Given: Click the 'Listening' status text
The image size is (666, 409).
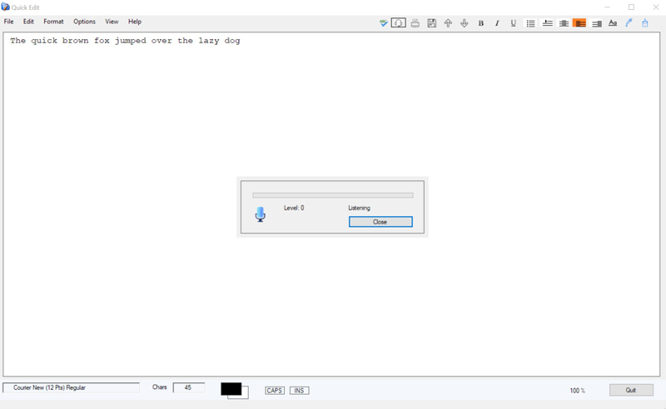Looking at the screenshot, I should pyautogui.click(x=360, y=208).
